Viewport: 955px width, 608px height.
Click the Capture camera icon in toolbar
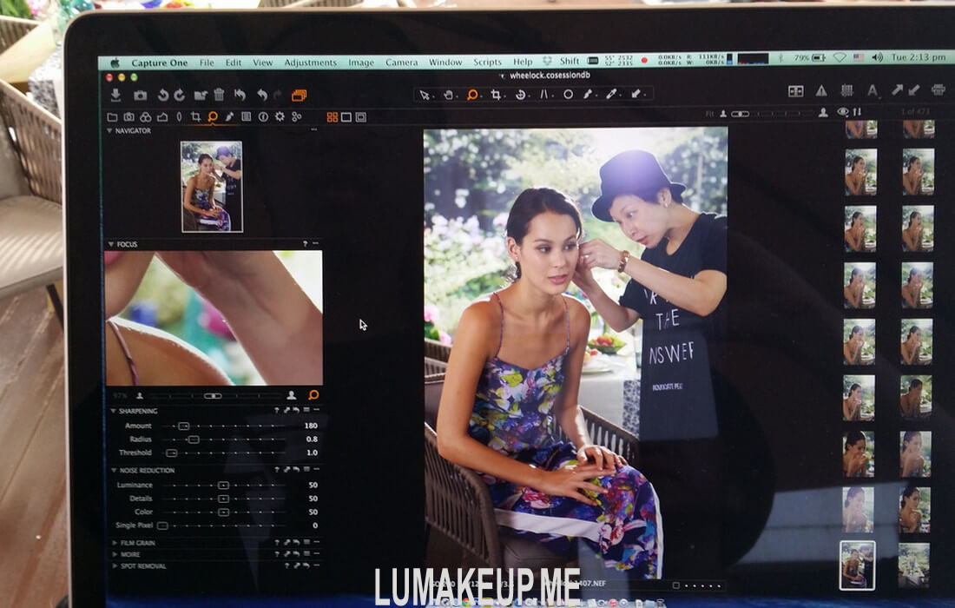140,96
